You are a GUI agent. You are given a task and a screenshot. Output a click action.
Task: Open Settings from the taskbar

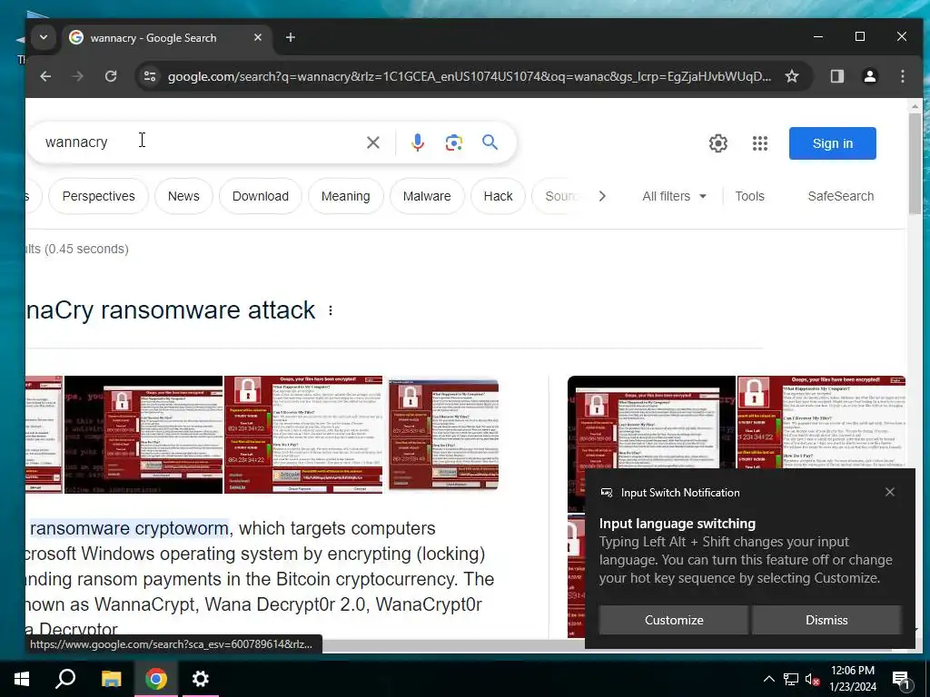point(201,679)
